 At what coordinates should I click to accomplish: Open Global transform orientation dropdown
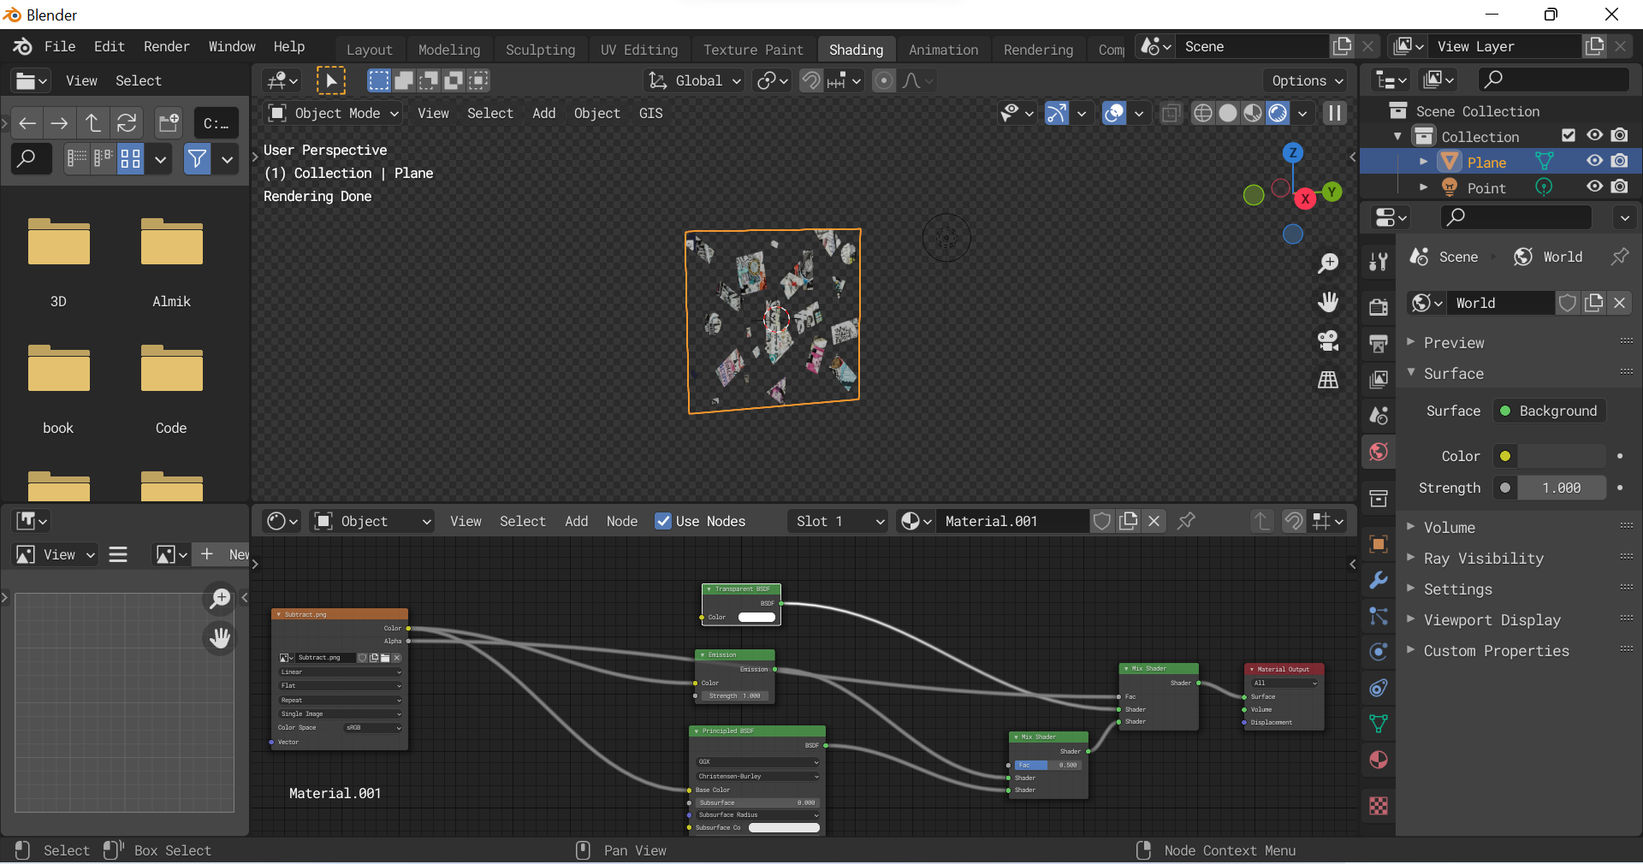[694, 80]
